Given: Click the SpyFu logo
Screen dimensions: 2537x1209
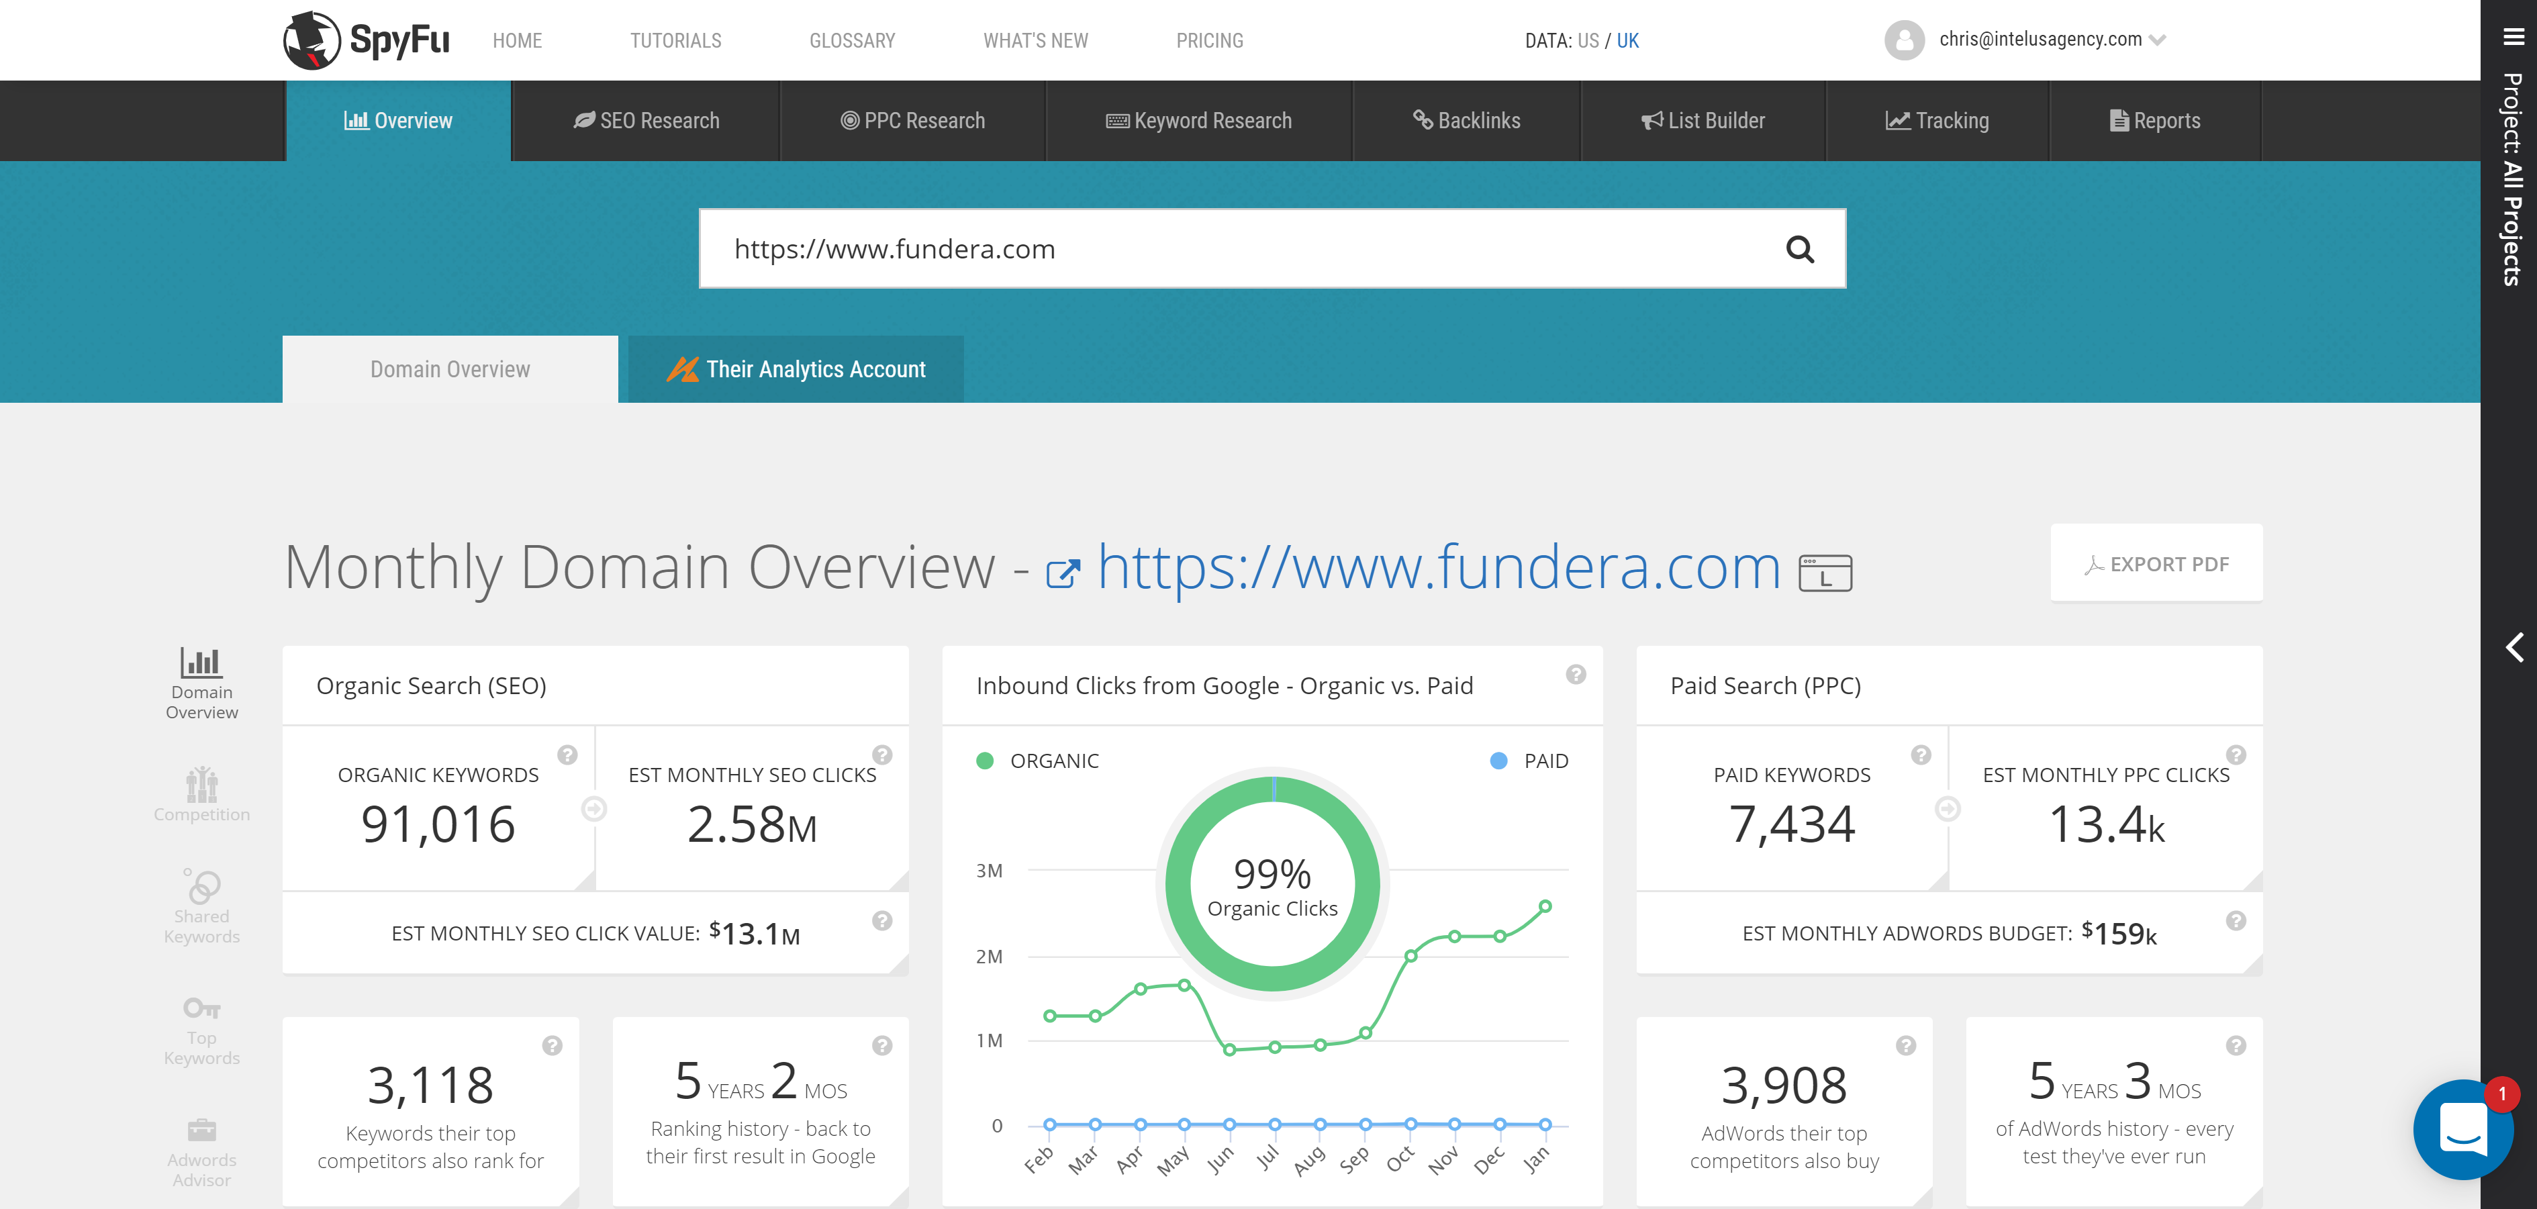Looking at the screenshot, I should [367, 40].
